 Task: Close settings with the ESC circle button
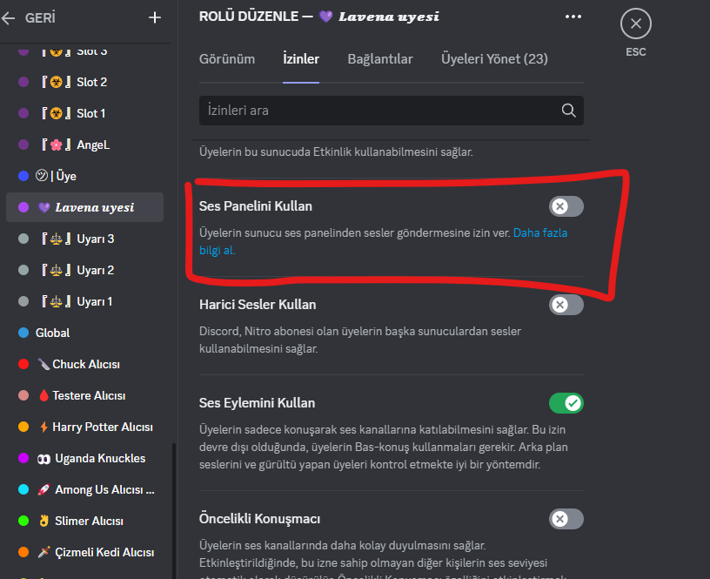pos(636,24)
